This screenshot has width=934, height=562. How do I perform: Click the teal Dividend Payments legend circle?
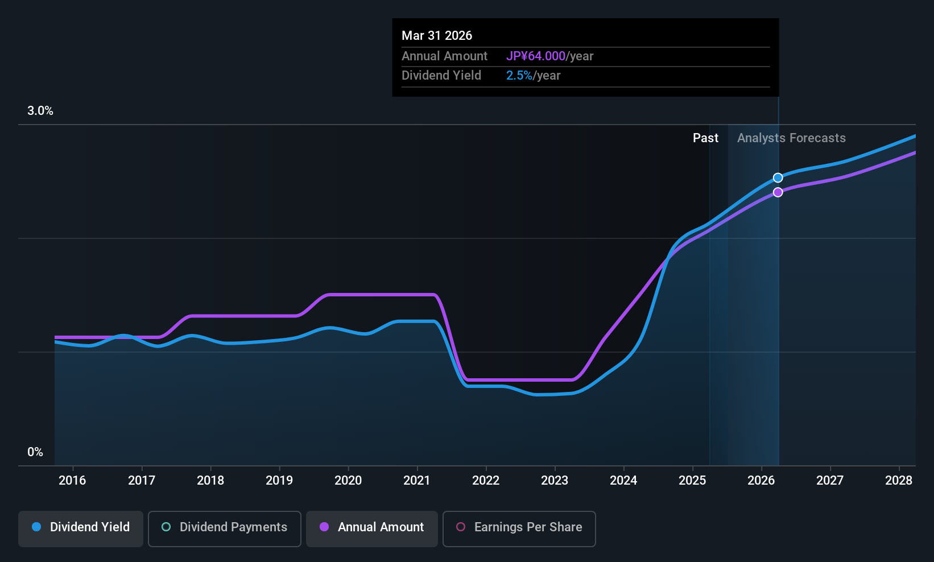(x=166, y=527)
